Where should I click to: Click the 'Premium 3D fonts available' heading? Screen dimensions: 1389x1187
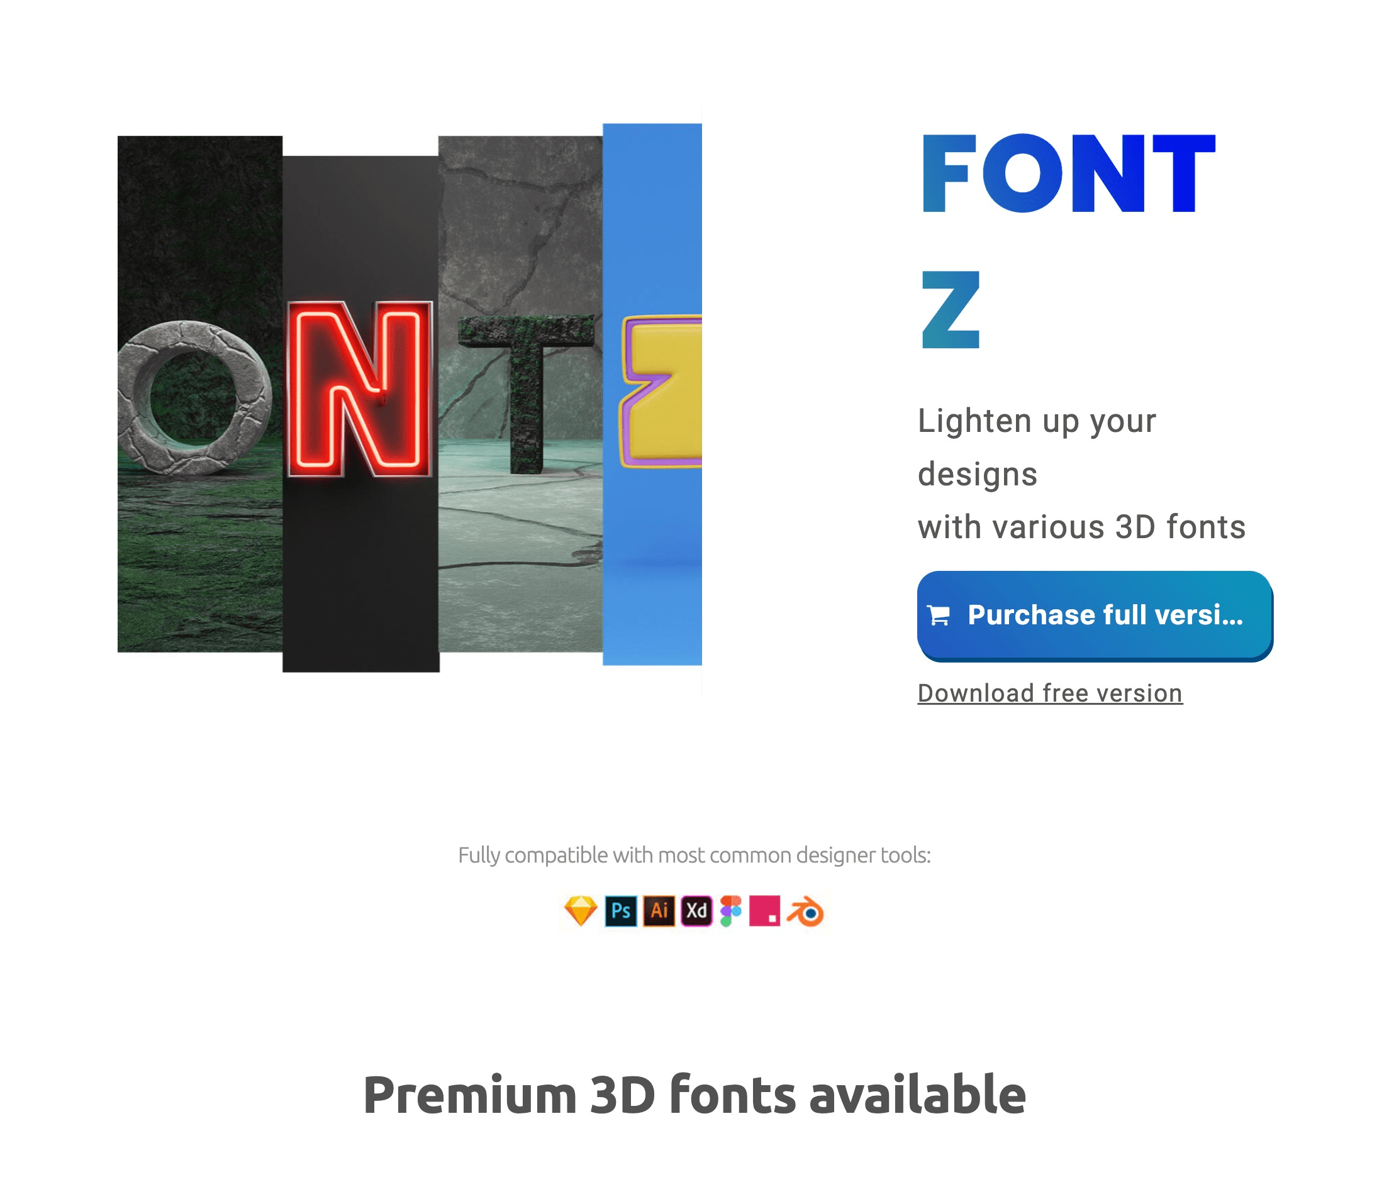click(x=694, y=1093)
